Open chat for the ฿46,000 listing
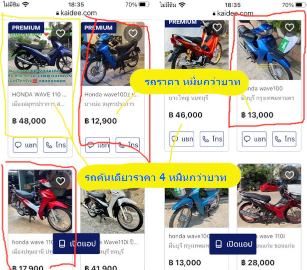This screenshot has width=307, height=270. click(x=182, y=139)
